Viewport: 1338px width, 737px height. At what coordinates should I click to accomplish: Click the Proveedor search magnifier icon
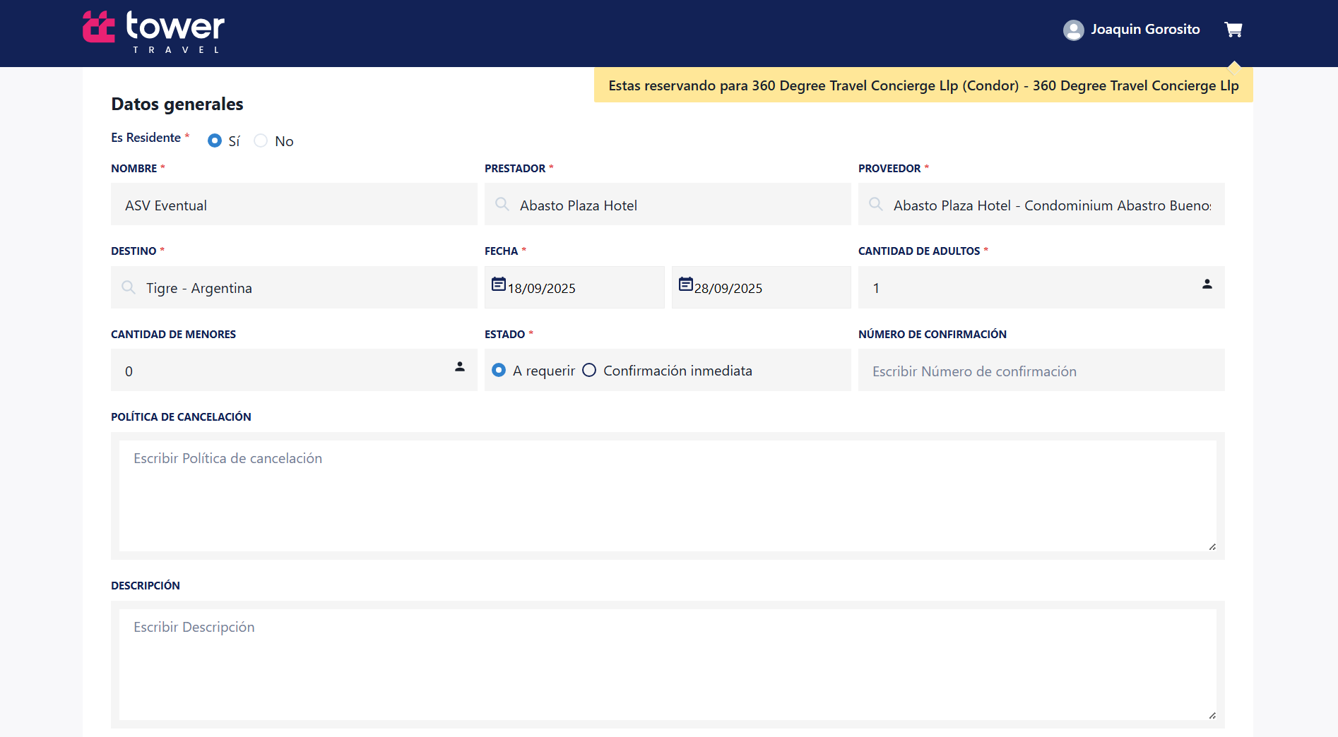[x=875, y=205]
